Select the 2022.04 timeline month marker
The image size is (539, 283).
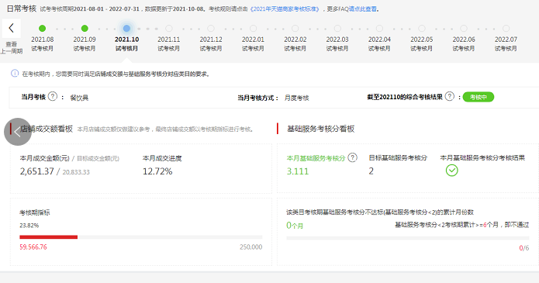(379, 29)
